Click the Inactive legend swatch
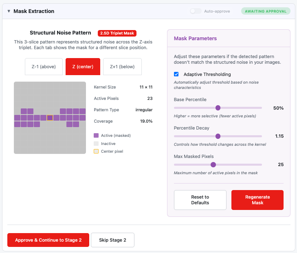This screenshot has height=253, width=297. click(96, 143)
